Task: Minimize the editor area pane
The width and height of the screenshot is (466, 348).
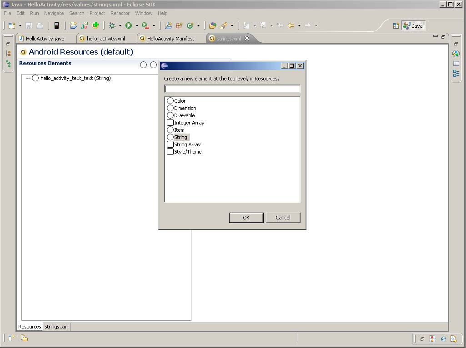Action: click(436, 36)
